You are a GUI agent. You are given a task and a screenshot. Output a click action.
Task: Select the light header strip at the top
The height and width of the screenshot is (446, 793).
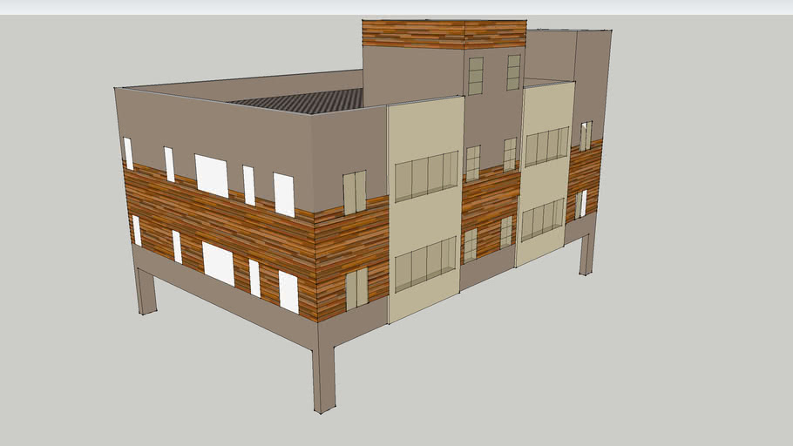click(x=396, y=7)
